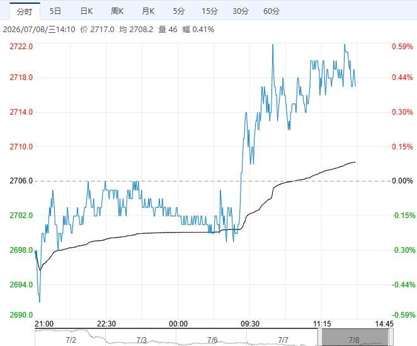Jump to 7/6 in the navigator timeline
Image resolution: width=417 pixels, height=346 pixels.
(x=212, y=340)
